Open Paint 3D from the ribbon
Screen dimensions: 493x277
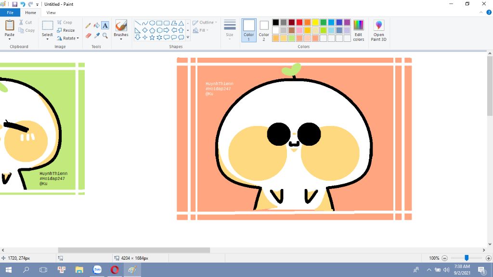(x=378, y=30)
